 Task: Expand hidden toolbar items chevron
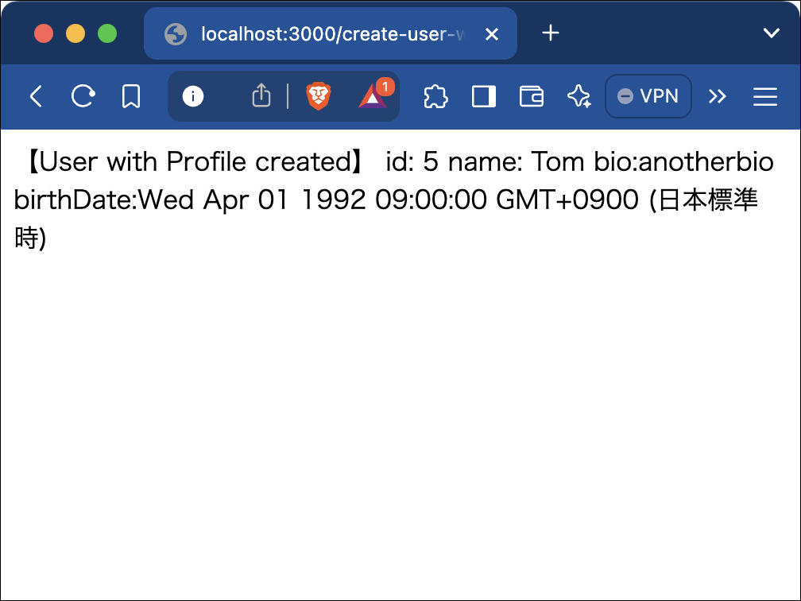pos(718,97)
